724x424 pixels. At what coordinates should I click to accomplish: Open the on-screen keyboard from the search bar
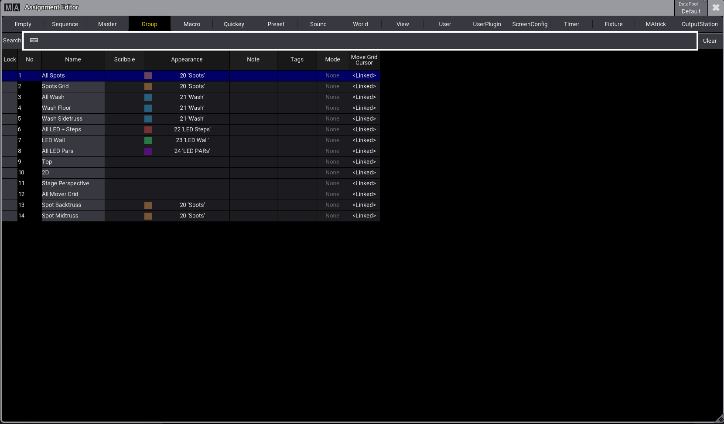34,40
